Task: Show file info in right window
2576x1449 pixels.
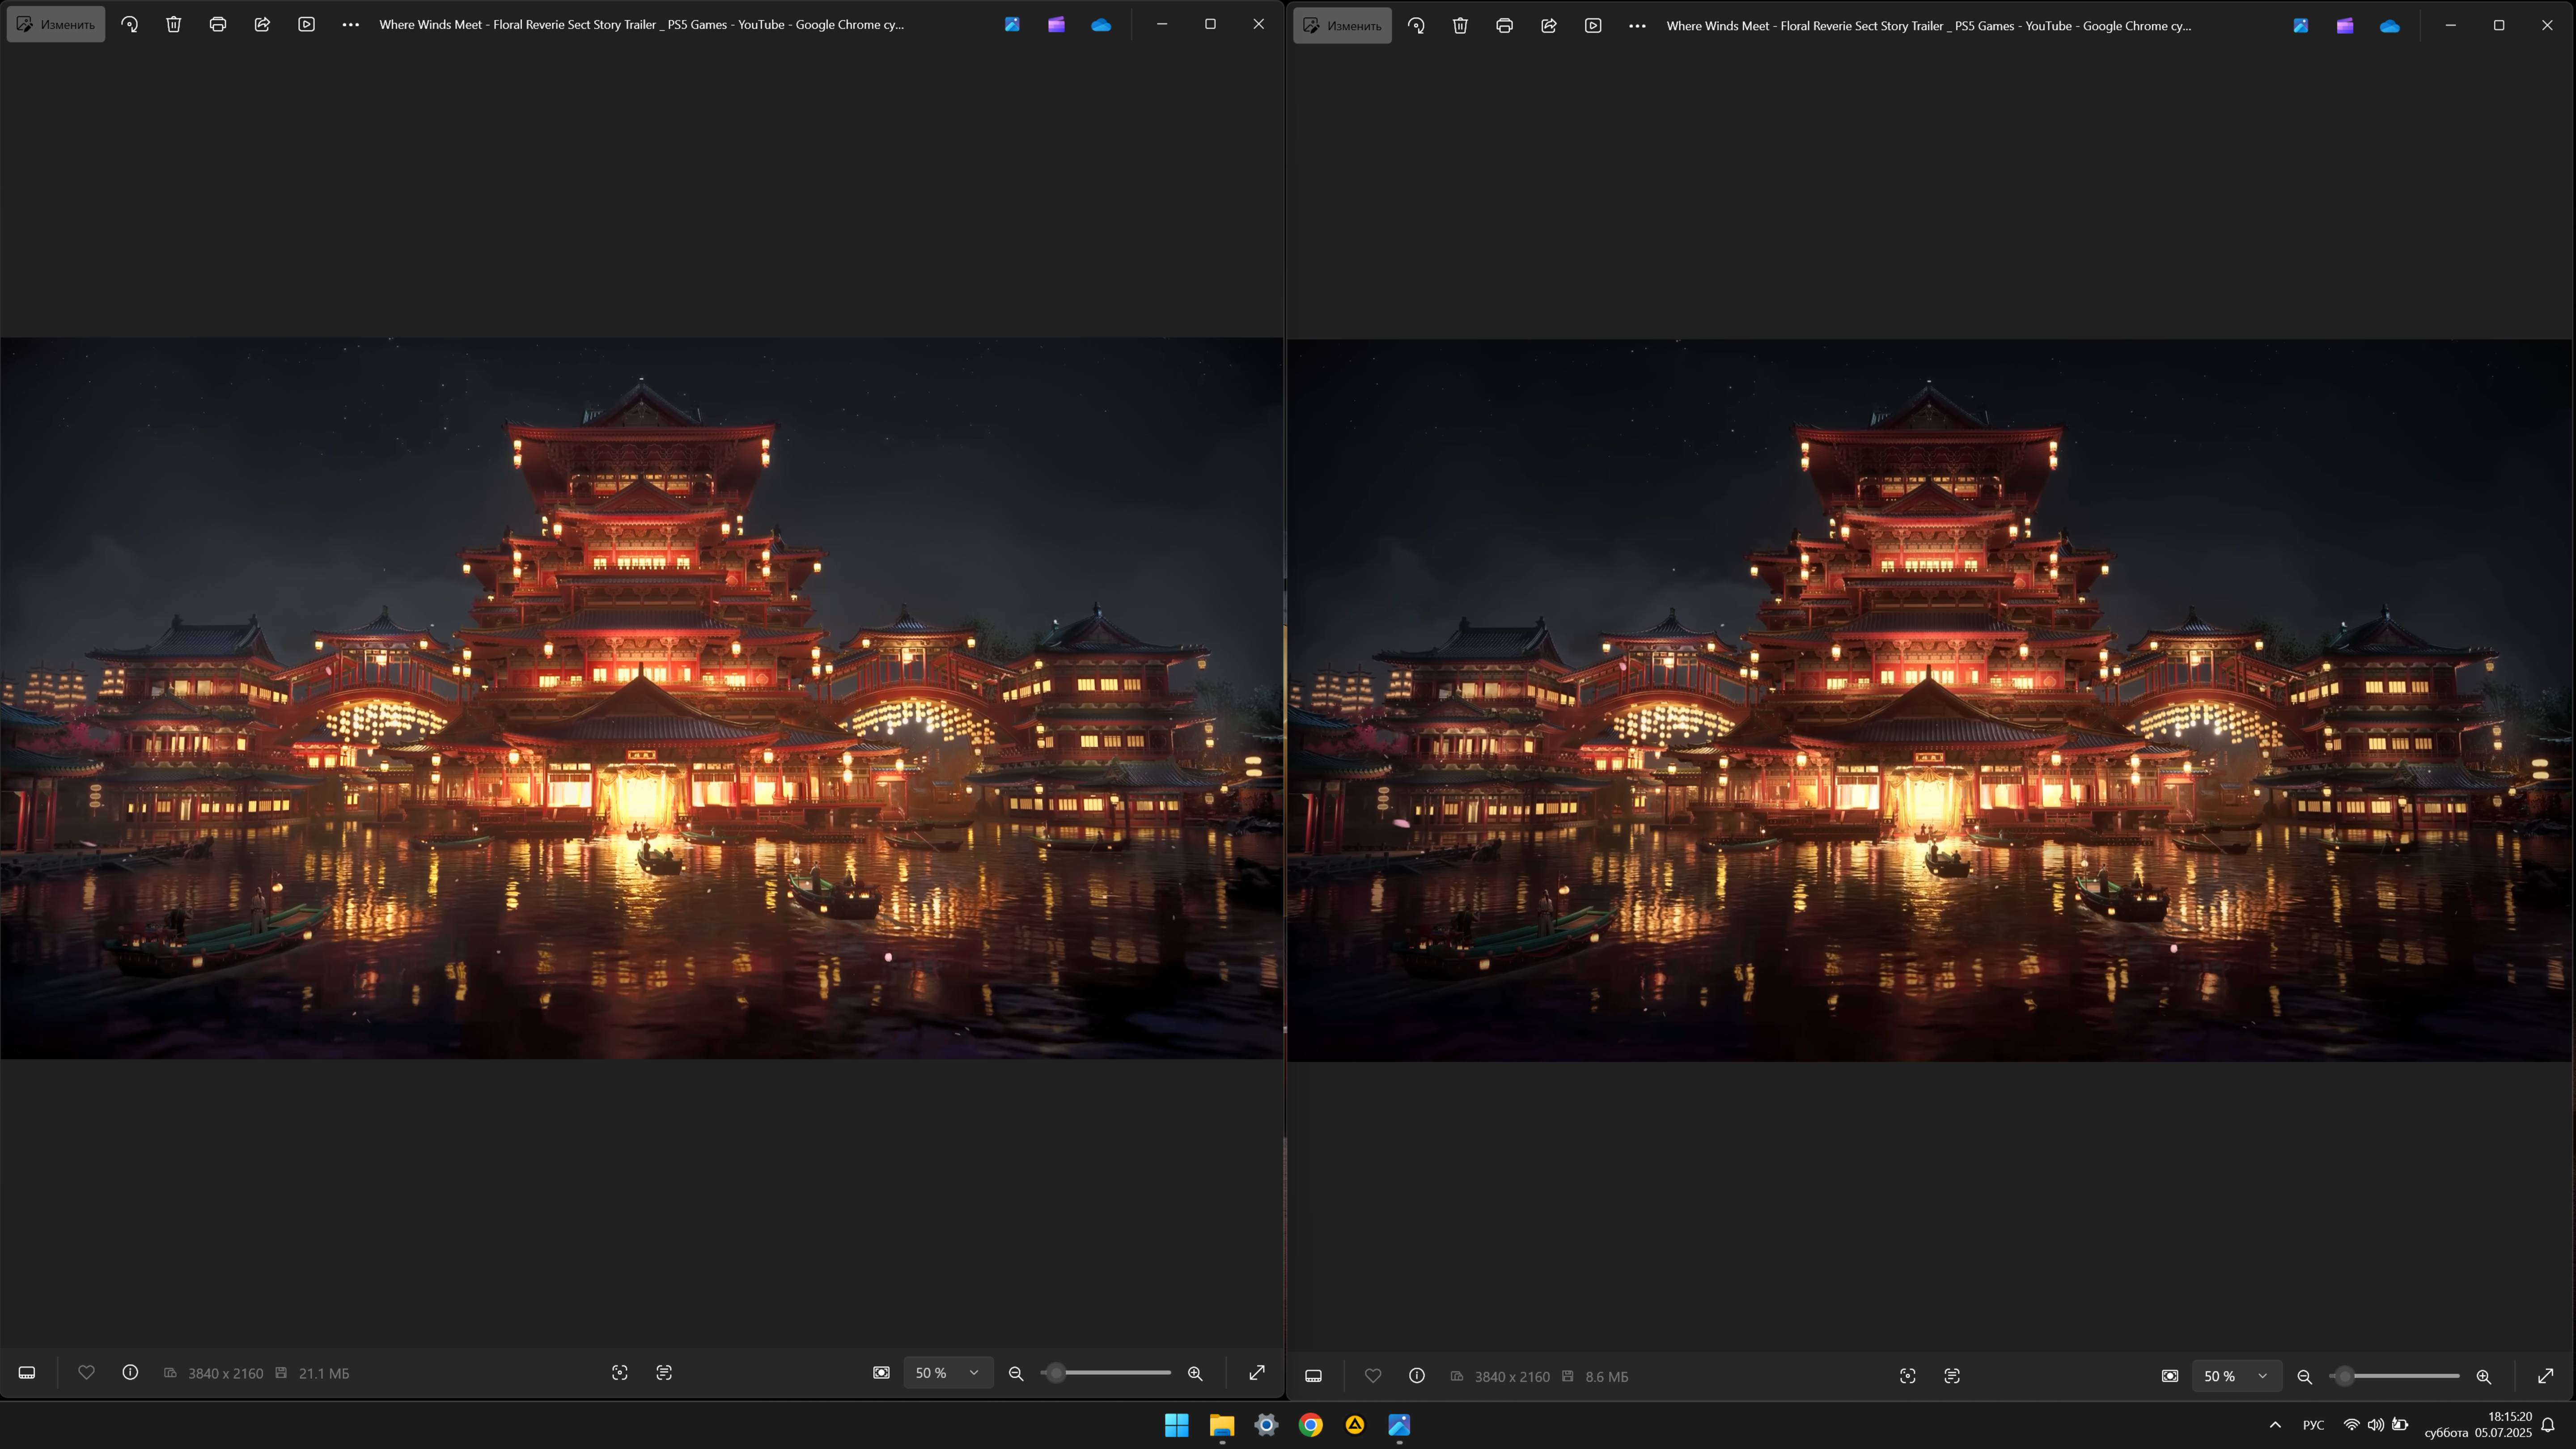Action: (1417, 1376)
